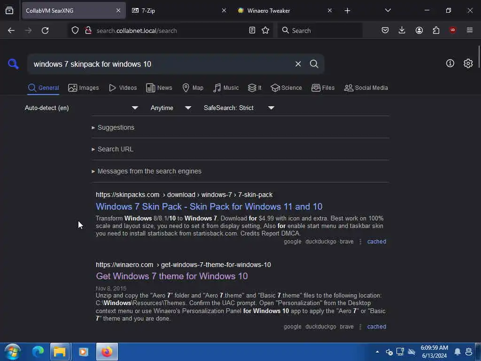Open Firefox View tab list icon
This screenshot has width=481, height=361.
pyautogui.click(x=9, y=10)
